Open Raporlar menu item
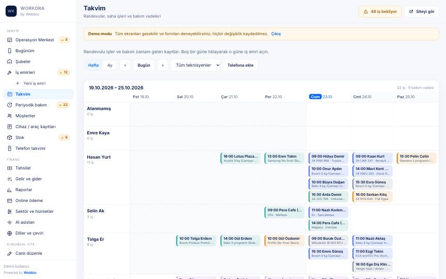 pos(38,190)
